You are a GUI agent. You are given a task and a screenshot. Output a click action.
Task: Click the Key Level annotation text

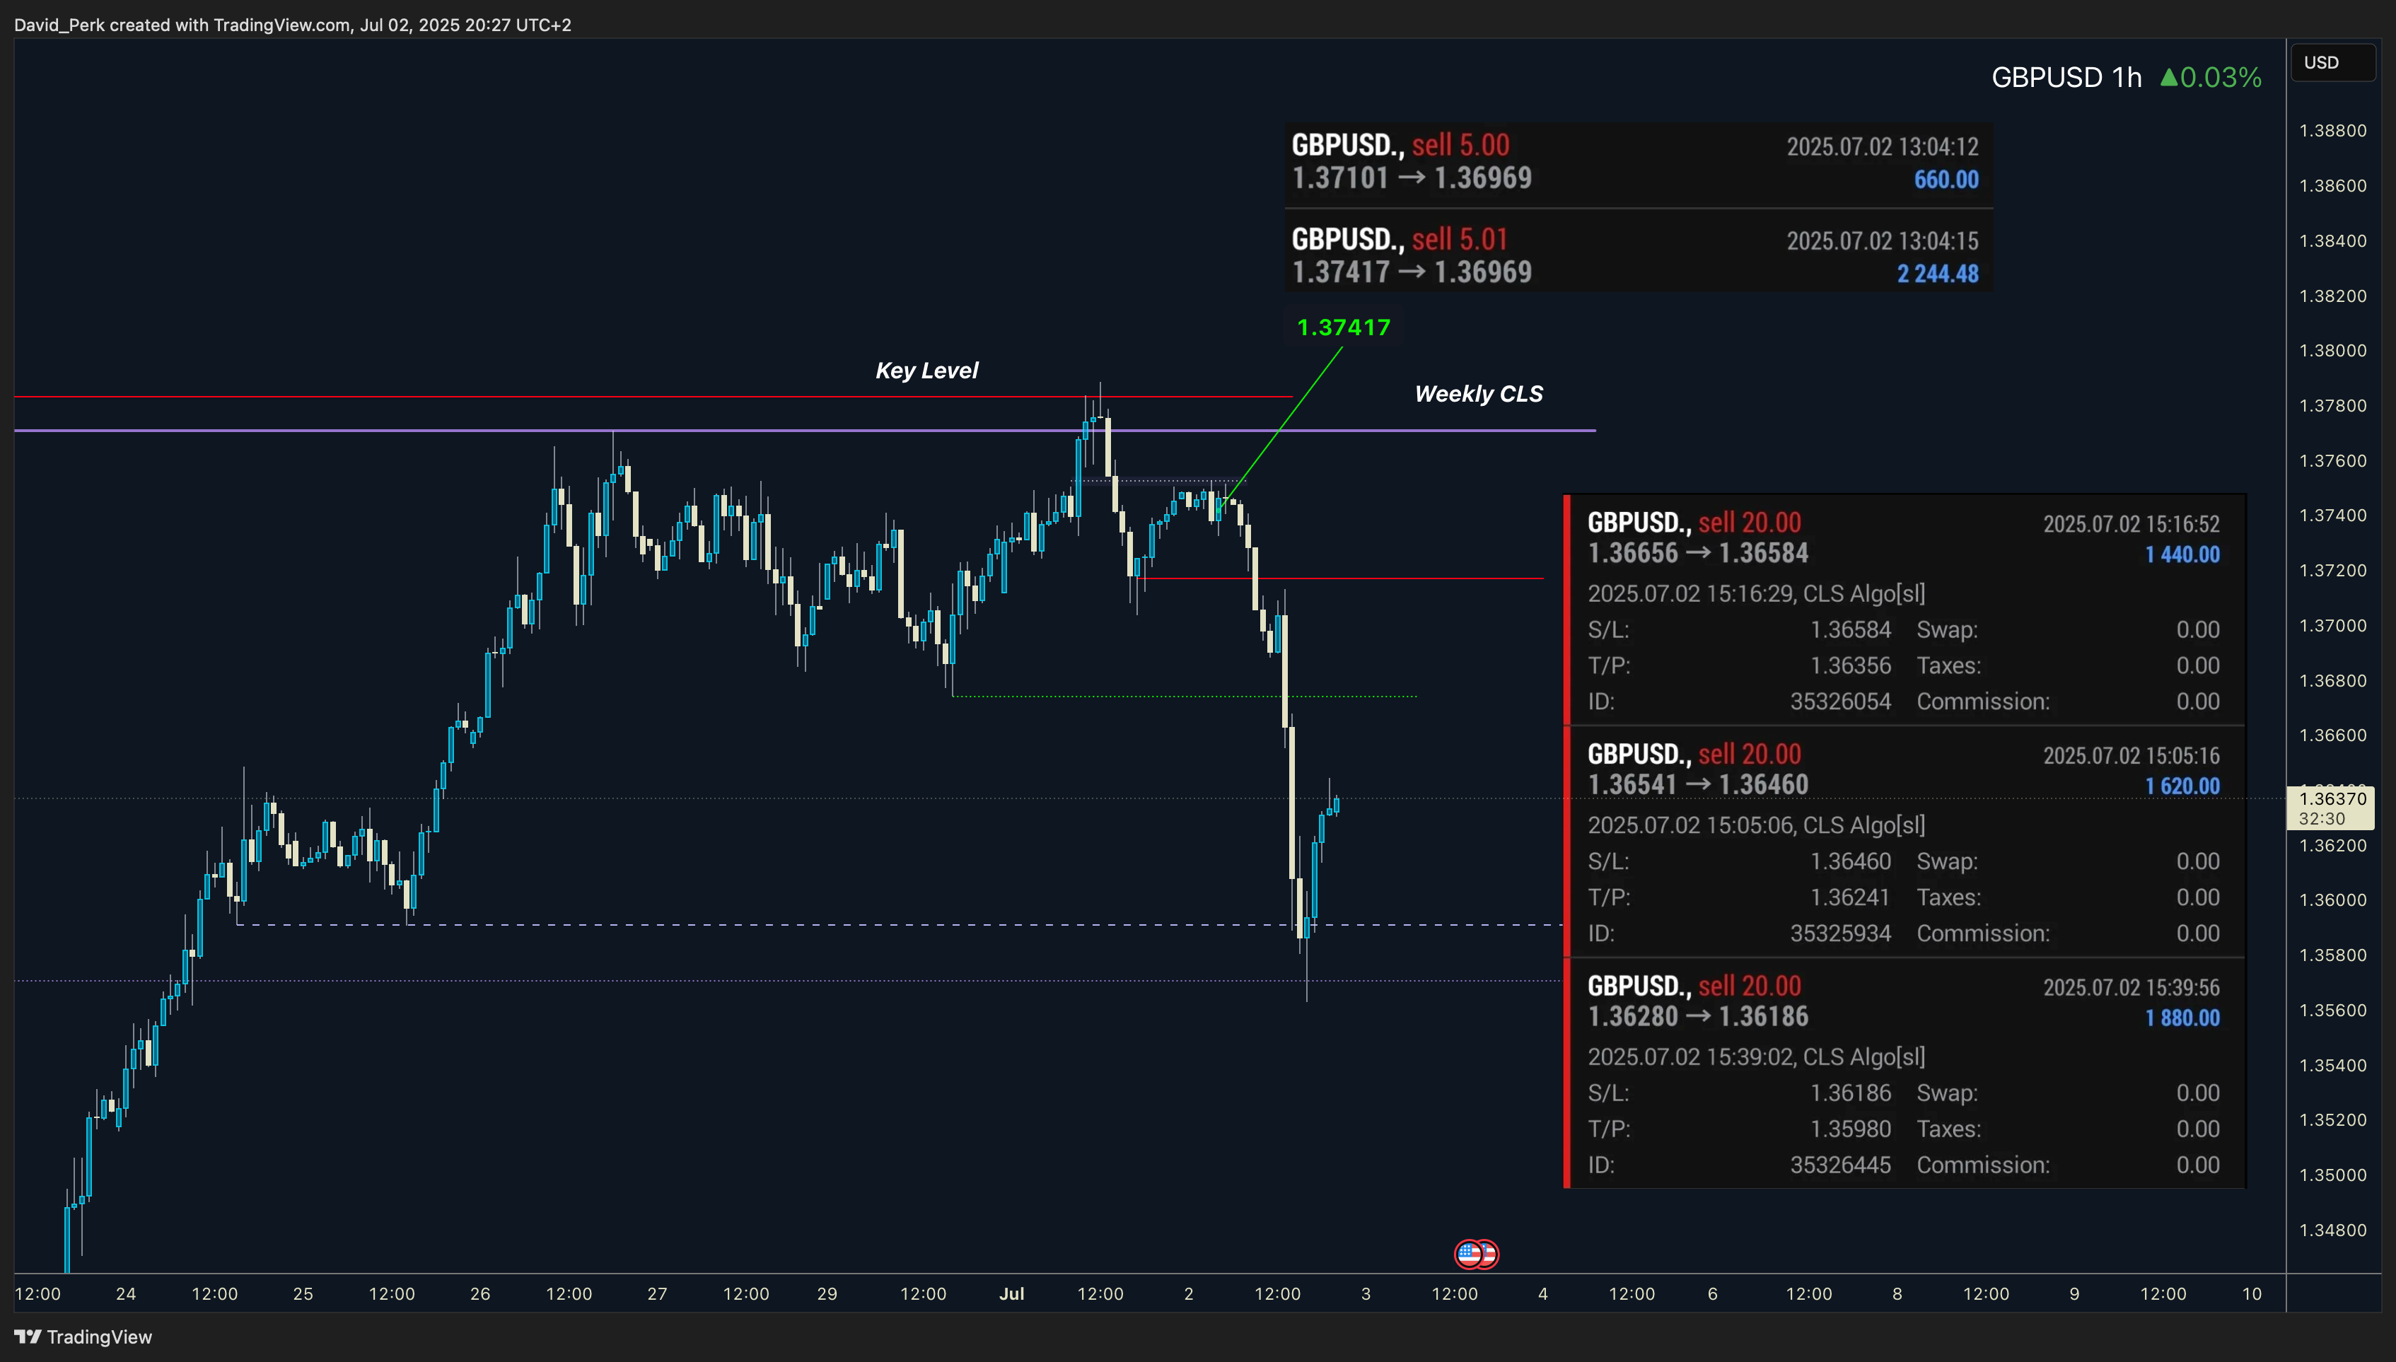[926, 371]
